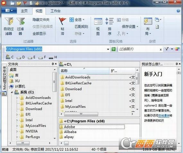Select Alibaba folder in Program Files pane

coord(70,132)
